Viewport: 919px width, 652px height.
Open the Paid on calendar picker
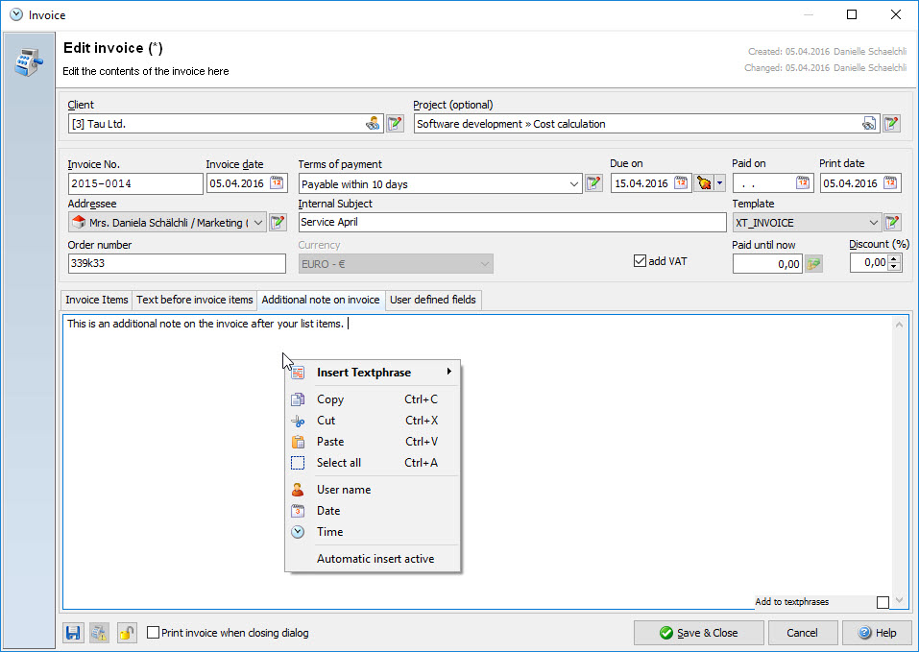[802, 183]
